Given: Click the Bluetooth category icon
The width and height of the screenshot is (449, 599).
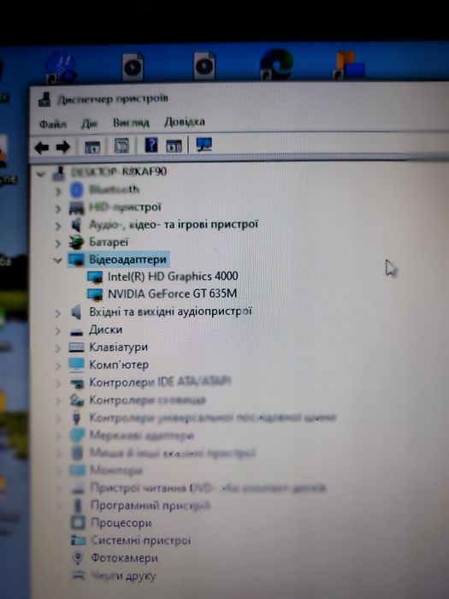Looking at the screenshot, I should [x=77, y=190].
